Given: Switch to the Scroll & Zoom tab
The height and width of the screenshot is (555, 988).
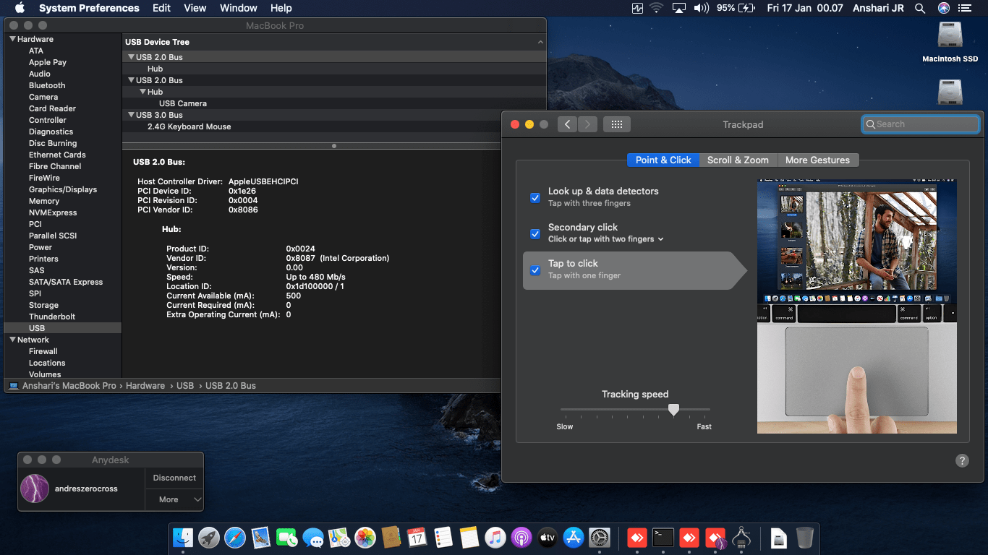Looking at the screenshot, I should 738,160.
